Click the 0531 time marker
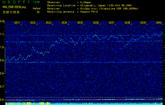Image resolution: width=165 pixels, height=105 pixels. [17, 23]
